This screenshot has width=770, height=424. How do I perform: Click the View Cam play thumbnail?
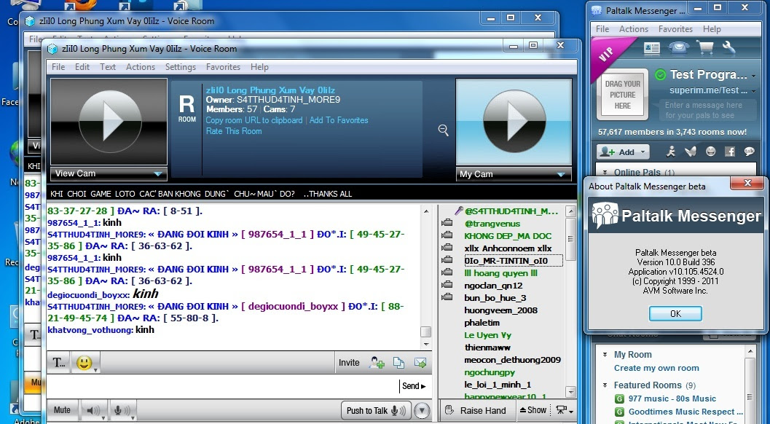click(109, 122)
